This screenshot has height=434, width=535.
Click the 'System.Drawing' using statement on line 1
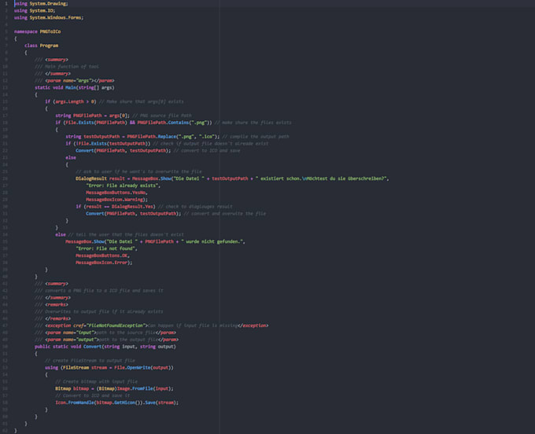49,3
